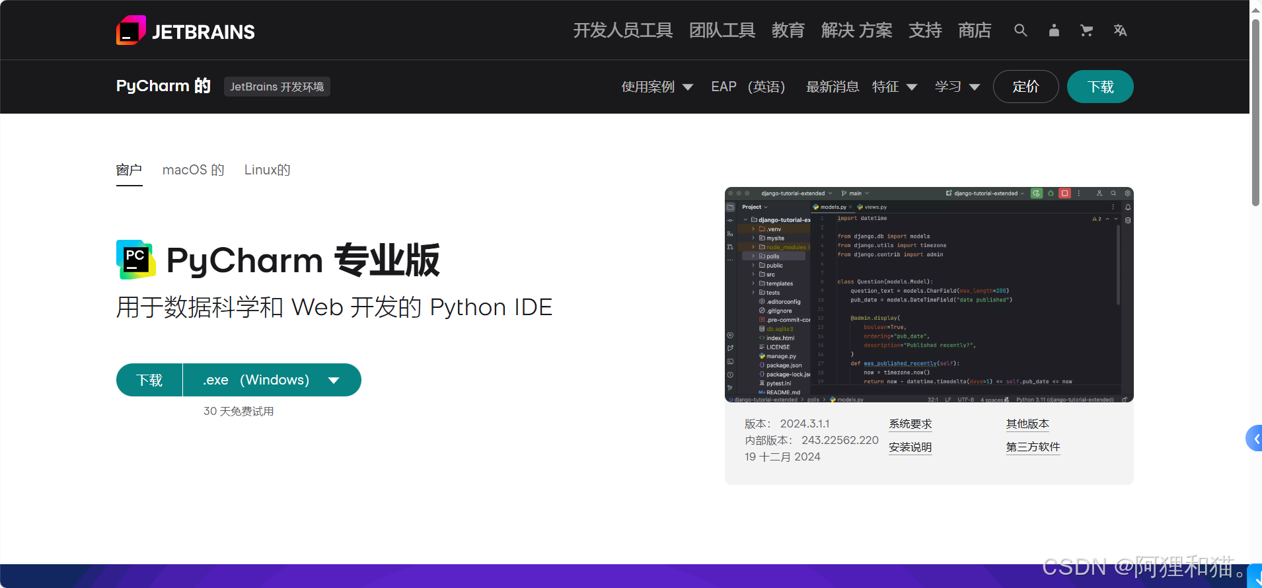Click the build number 243.22562.220
This screenshot has height=588, width=1262.
pyautogui.click(x=840, y=440)
